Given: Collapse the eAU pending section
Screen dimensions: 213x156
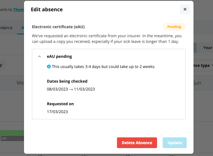Looking at the screenshot, I should click(40, 56).
